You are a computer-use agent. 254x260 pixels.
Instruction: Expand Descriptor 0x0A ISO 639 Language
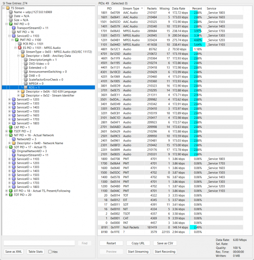click(18, 92)
